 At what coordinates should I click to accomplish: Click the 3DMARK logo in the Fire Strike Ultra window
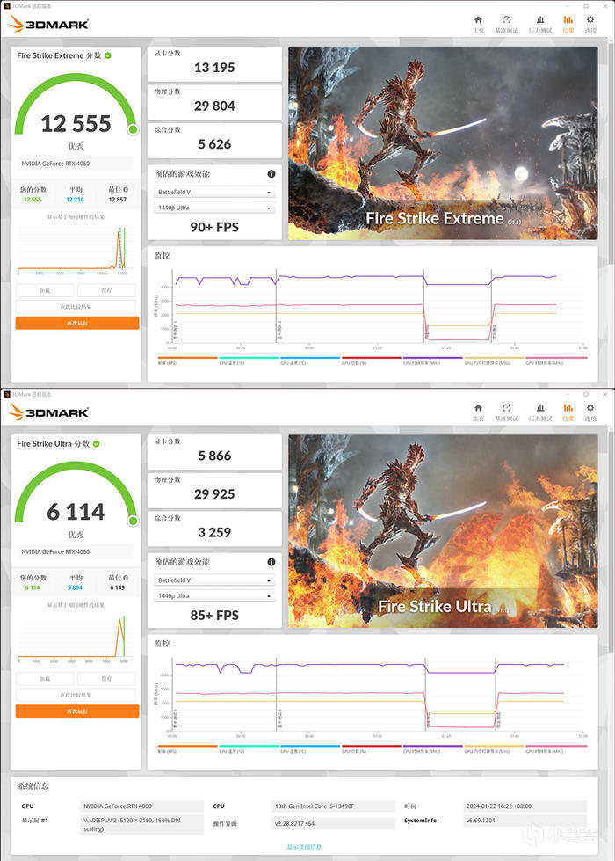click(x=48, y=412)
